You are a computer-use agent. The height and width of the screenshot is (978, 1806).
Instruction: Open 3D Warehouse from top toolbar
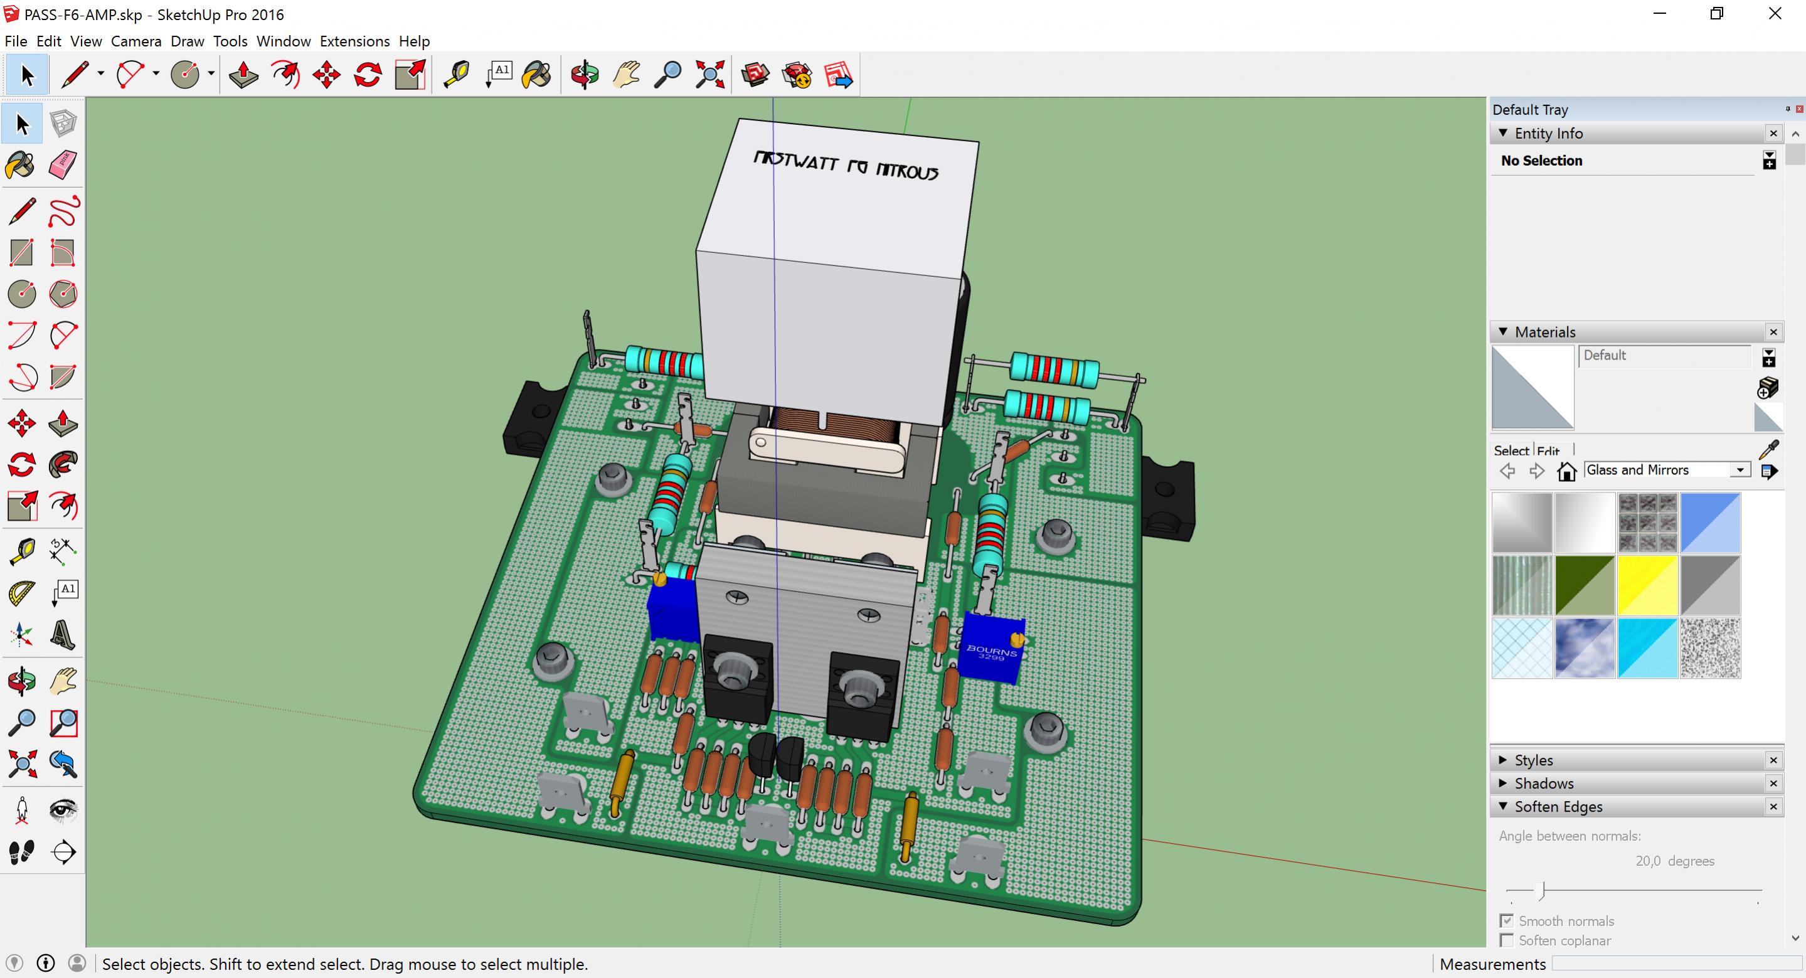coord(755,74)
